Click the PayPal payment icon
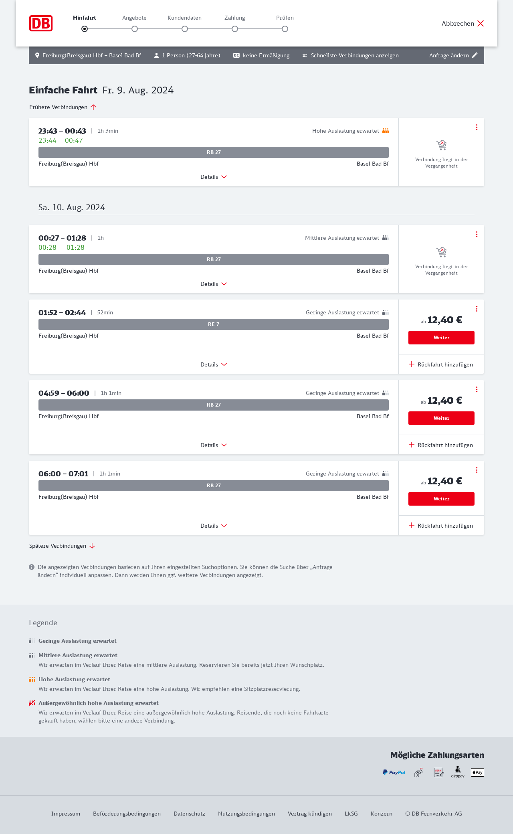Image resolution: width=513 pixels, height=834 pixels. [394, 772]
